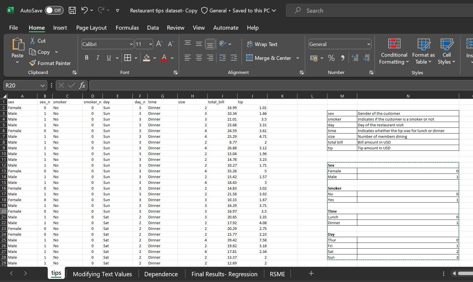Open the Formulas ribbon tab
This screenshot has width=473, height=282.
(x=127, y=28)
